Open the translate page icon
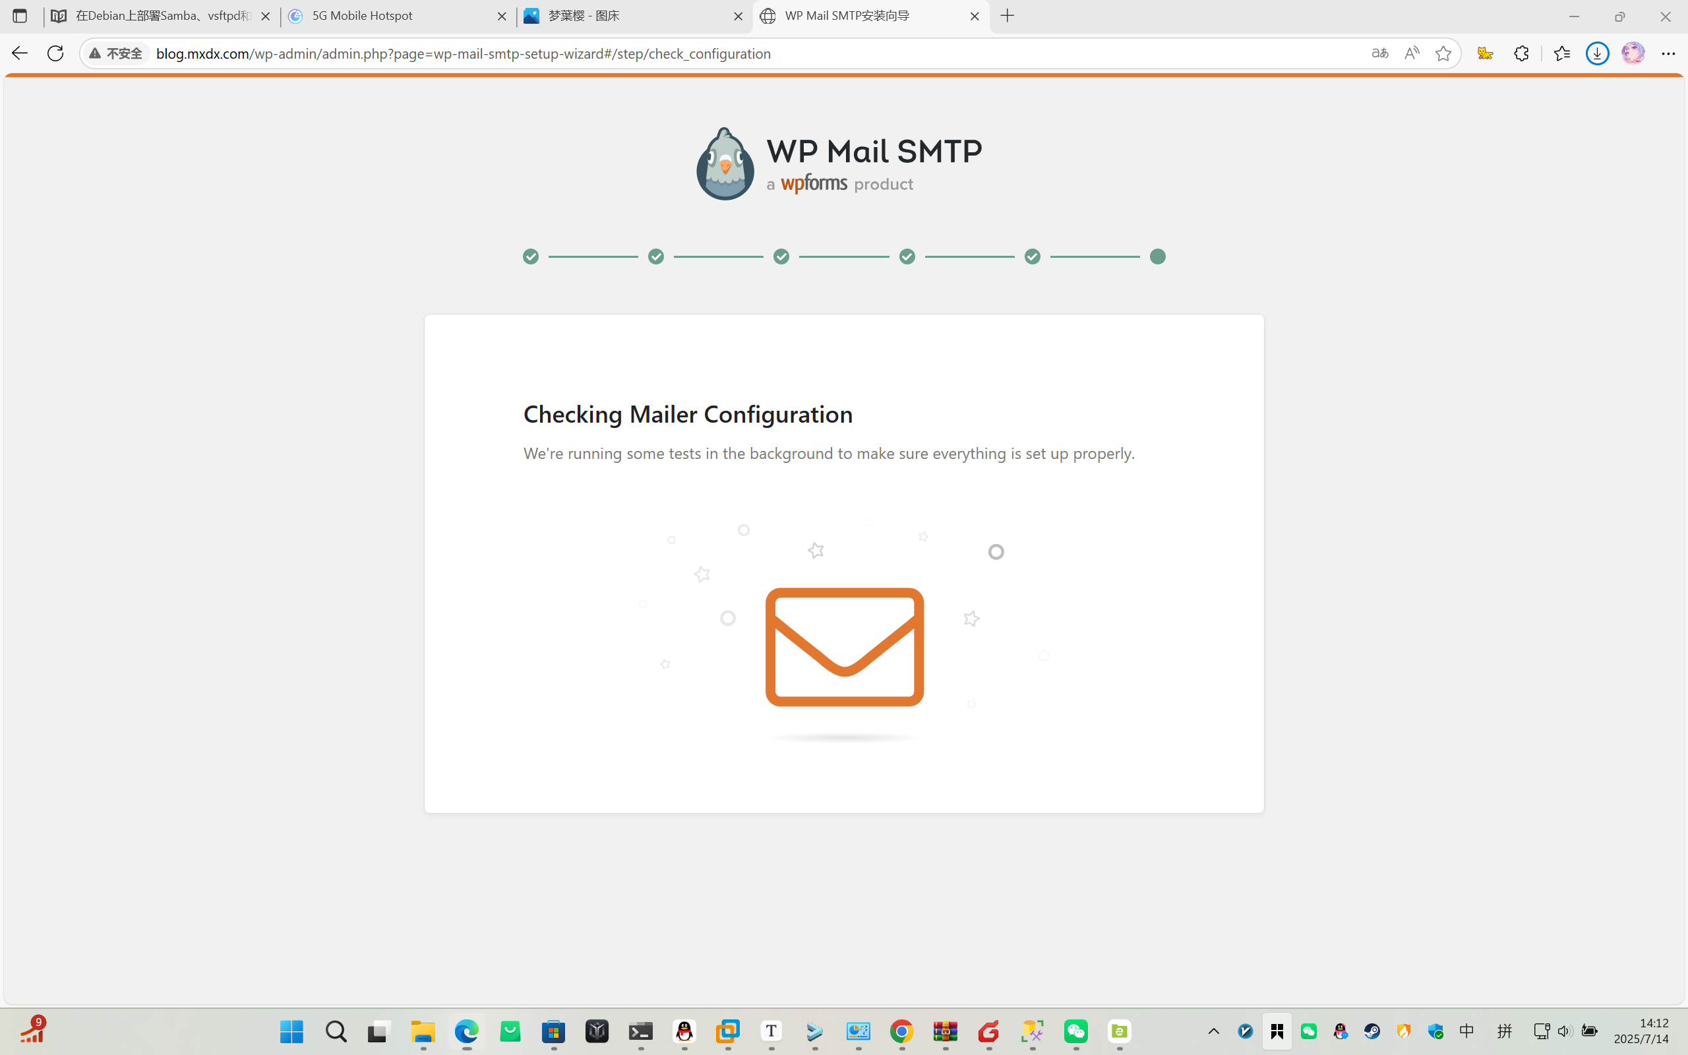 pos(1379,53)
